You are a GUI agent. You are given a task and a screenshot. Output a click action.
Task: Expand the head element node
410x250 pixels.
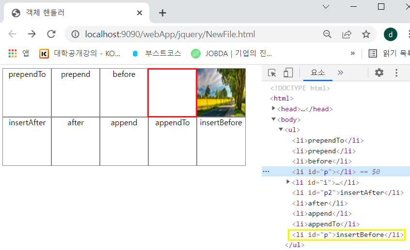pyautogui.click(x=273, y=108)
